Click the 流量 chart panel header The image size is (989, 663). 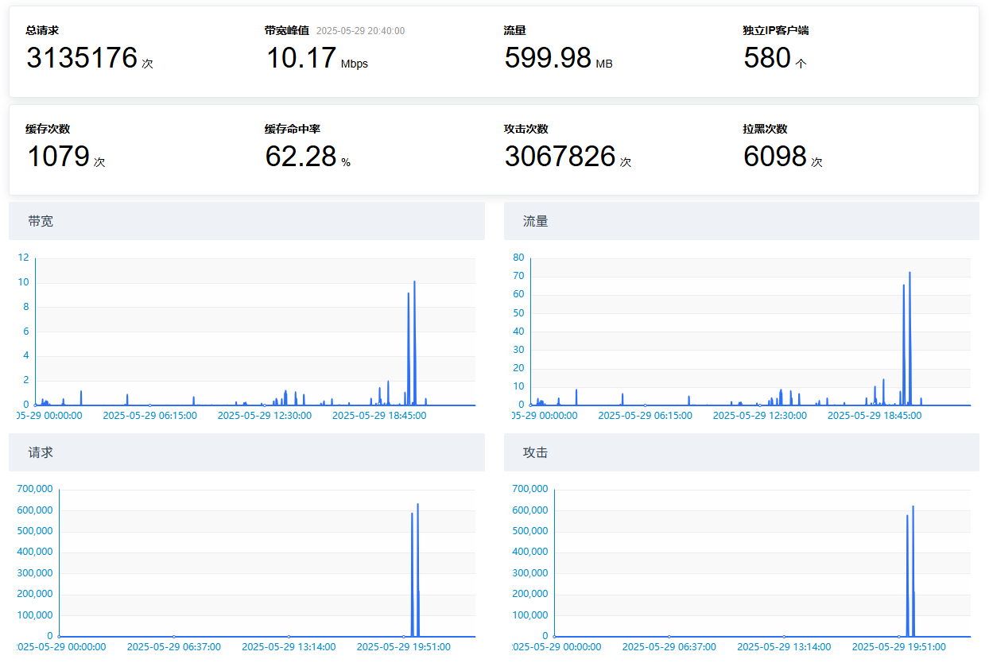pos(741,221)
